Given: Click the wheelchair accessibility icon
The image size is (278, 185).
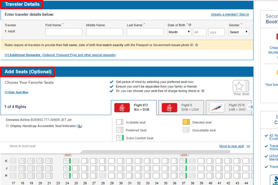Looking at the screenshot, I should click(x=80, y=126).
